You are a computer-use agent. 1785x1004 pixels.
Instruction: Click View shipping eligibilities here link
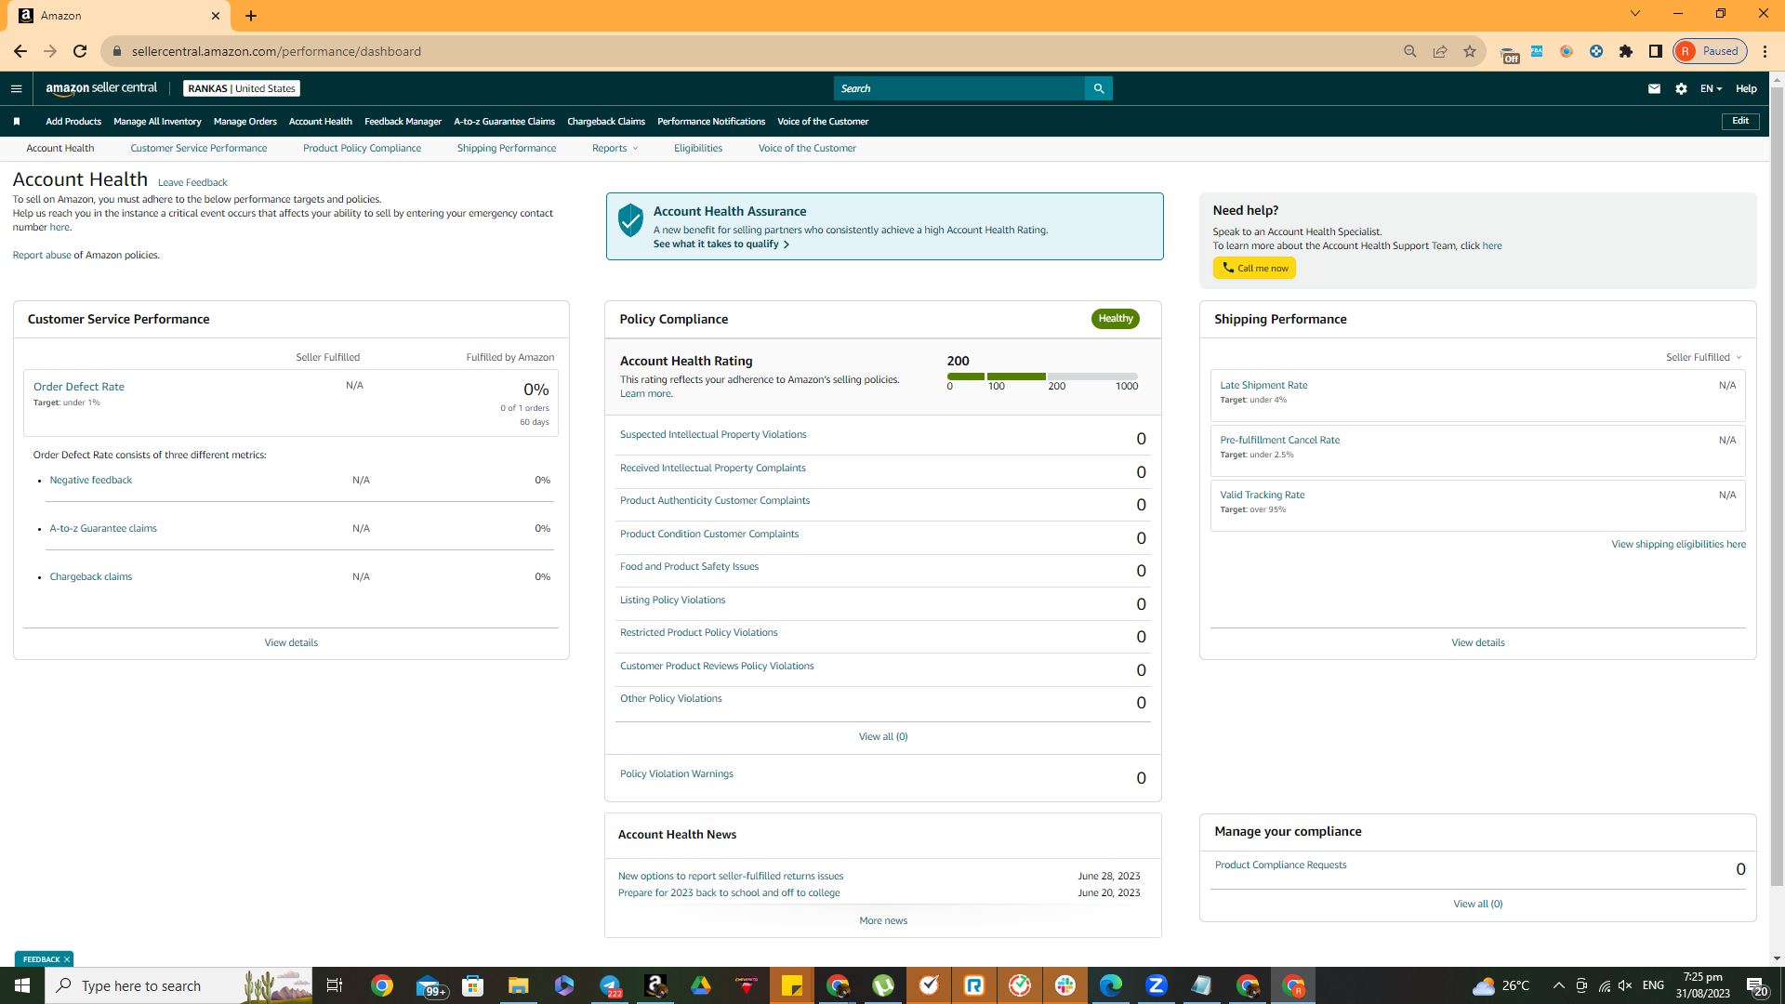[x=1678, y=545]
